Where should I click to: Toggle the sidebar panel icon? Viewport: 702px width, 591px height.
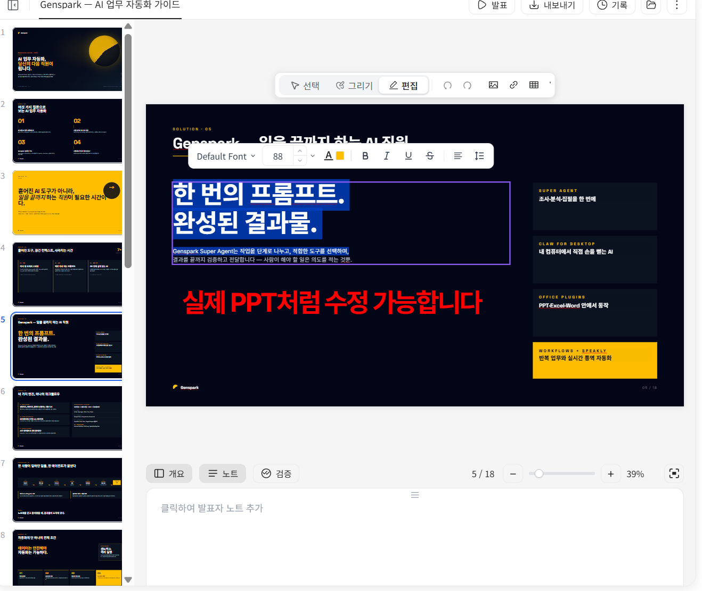[13, 5]
